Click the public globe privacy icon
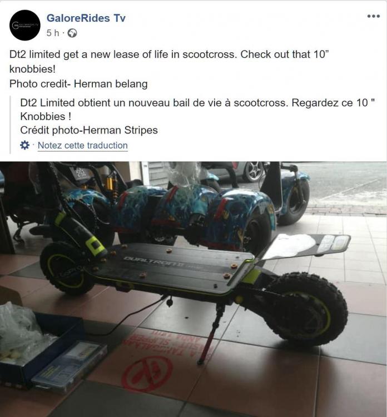The width and height of the screenshot is (387, 417). pyautogui.click(x=72, y=33)
